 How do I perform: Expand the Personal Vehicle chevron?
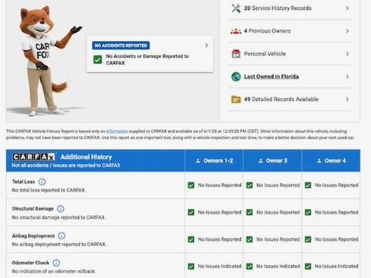click(347, 54)
